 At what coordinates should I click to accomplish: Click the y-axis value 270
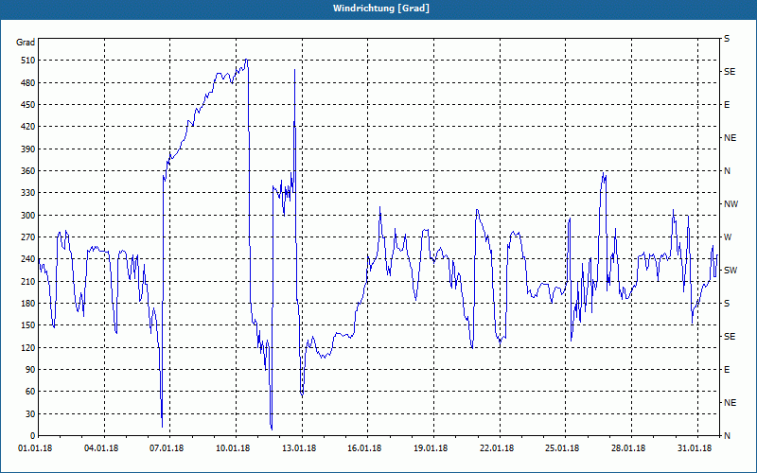(x=29, y=237)
